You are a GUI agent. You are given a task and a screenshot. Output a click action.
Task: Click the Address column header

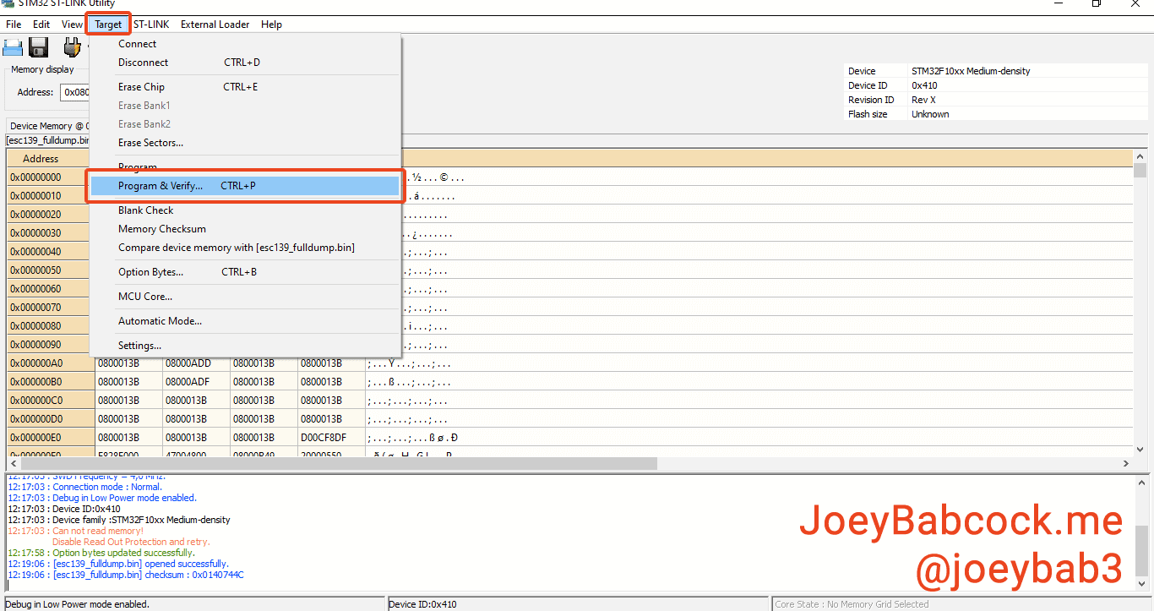[x=41, y=159]
